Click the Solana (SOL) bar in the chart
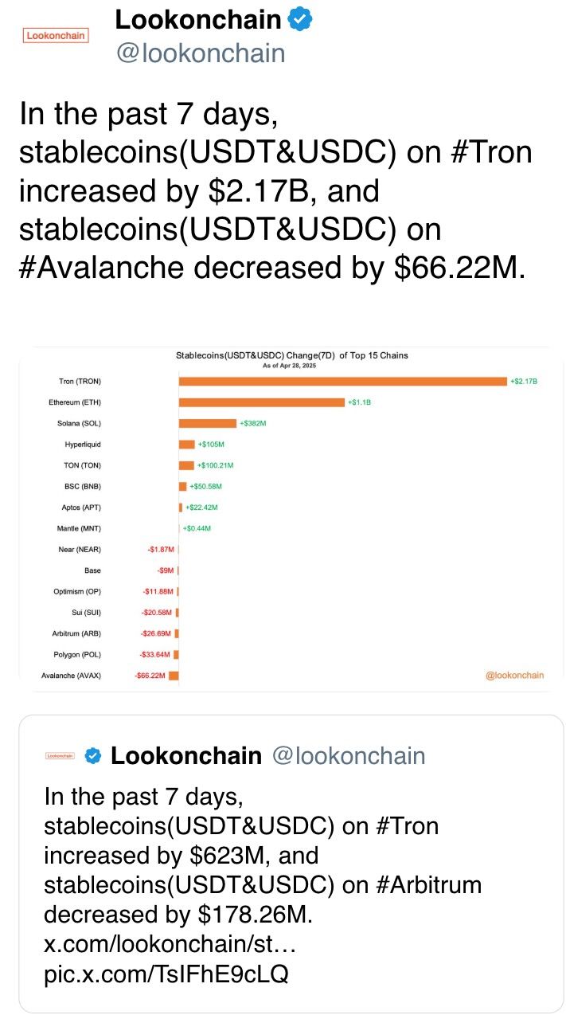This screenshot has width=566, height=1015. [x=207, y=423]
